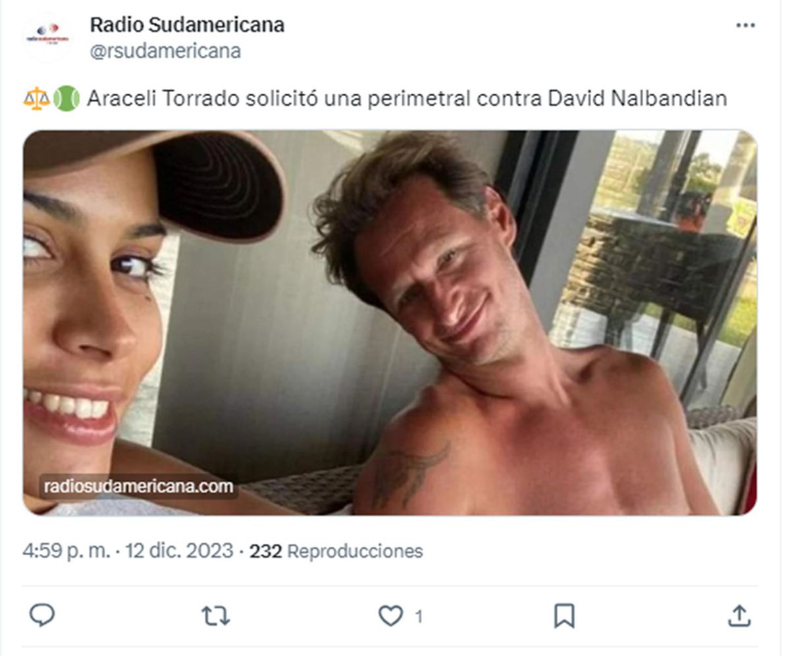Click the scales of justice emoji
Viewport: 790px width, 656px height.
tap(36, 99)
